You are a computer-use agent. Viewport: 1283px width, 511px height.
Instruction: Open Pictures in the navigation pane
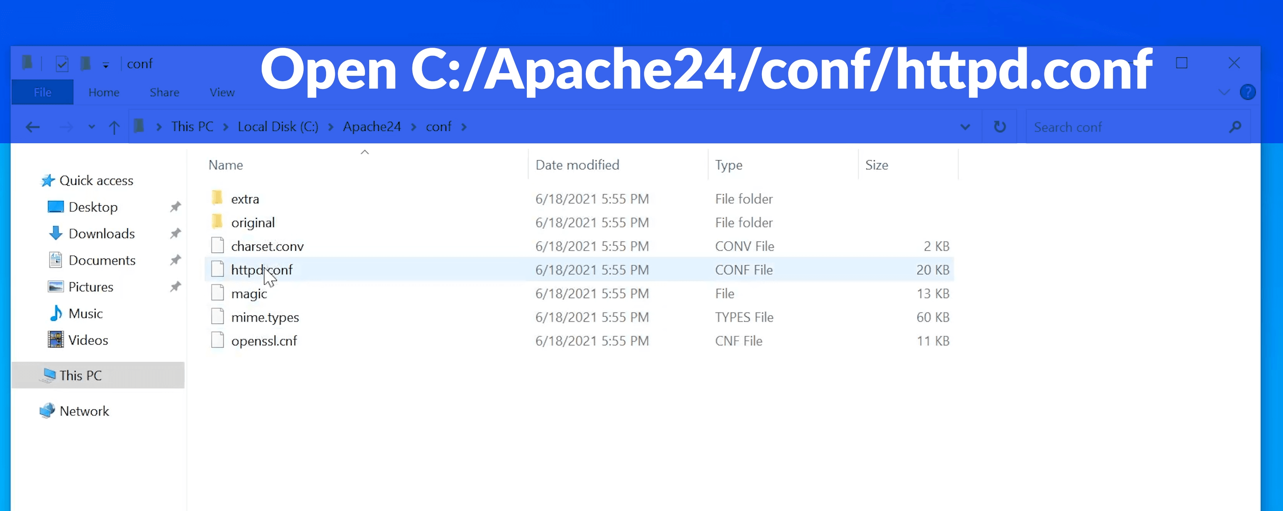91,287
